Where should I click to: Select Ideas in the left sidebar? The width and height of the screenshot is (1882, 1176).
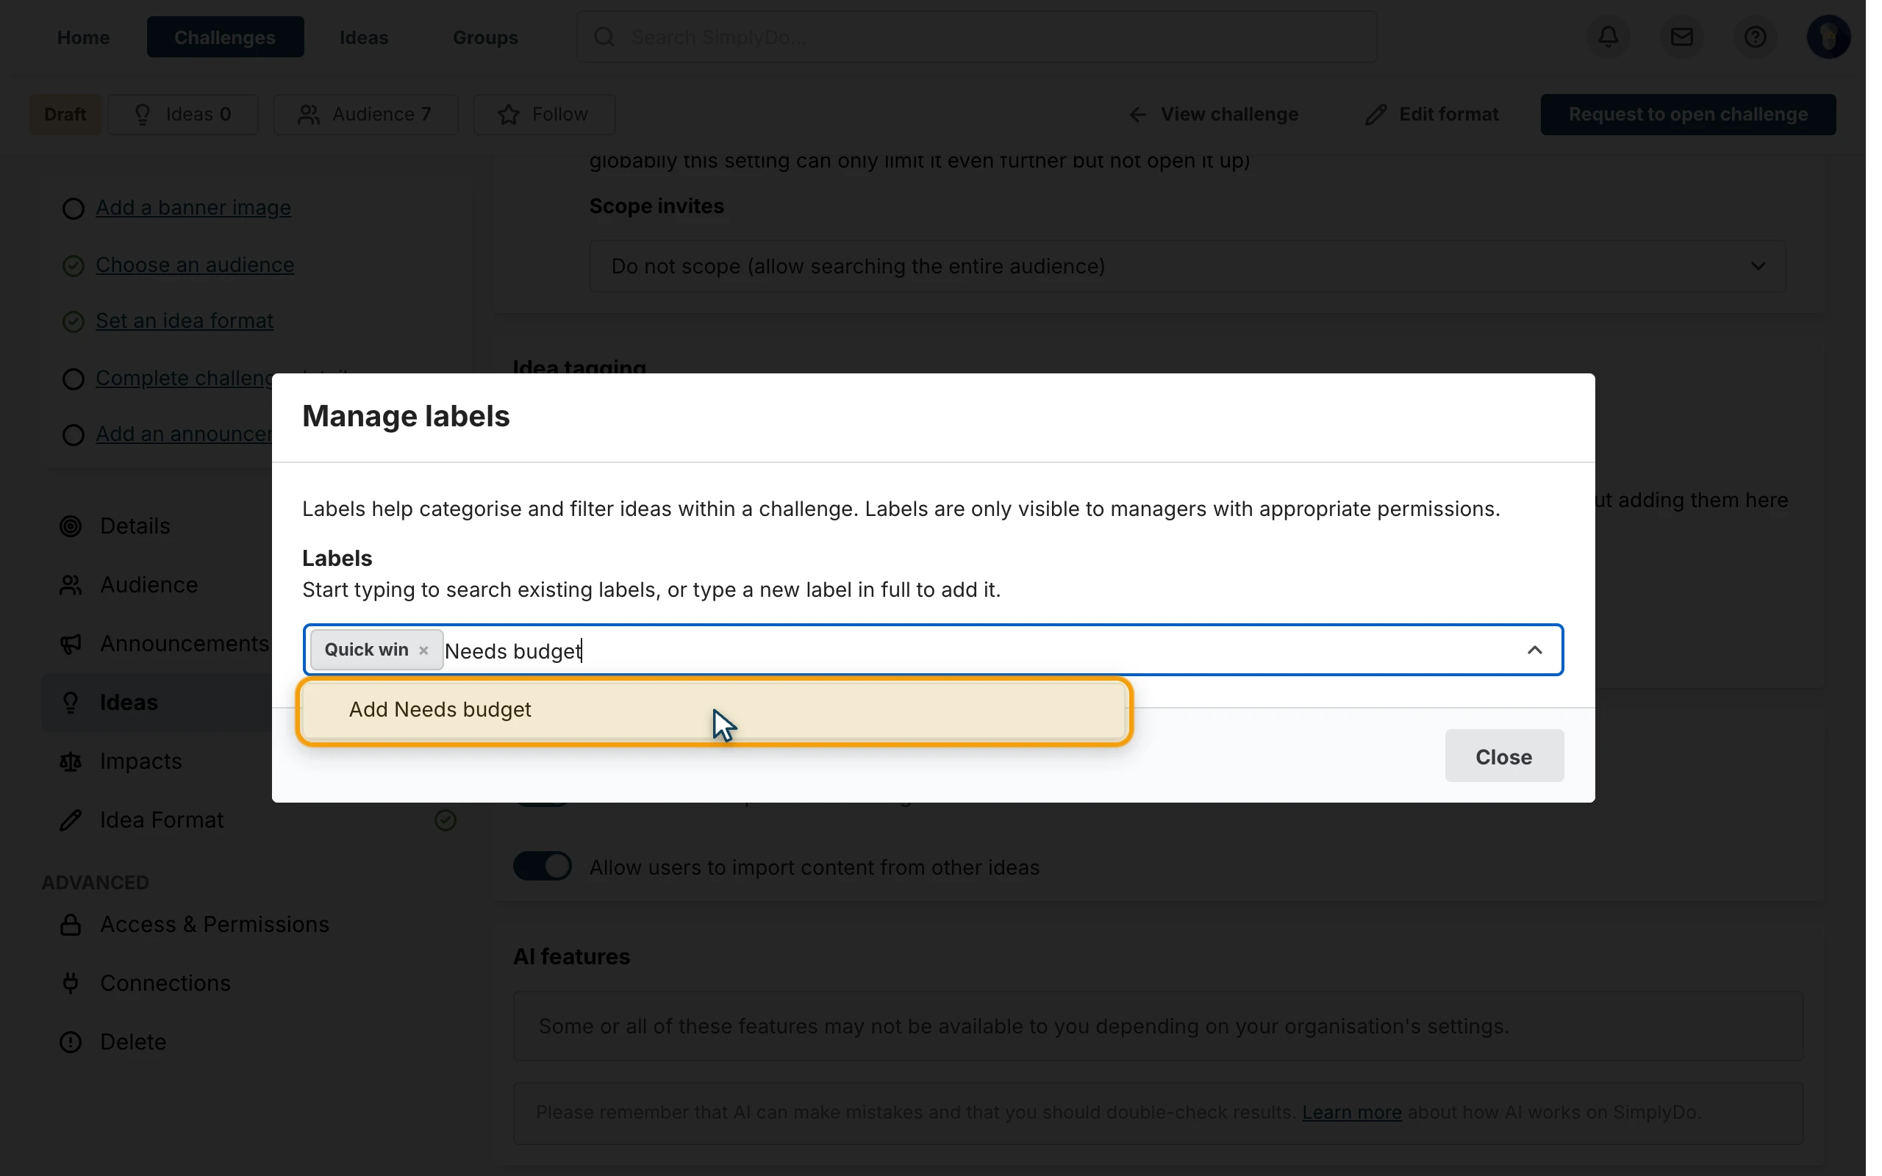[x=129, y=703]
